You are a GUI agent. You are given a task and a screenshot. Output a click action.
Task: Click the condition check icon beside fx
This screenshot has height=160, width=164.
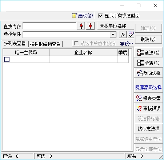131,35
